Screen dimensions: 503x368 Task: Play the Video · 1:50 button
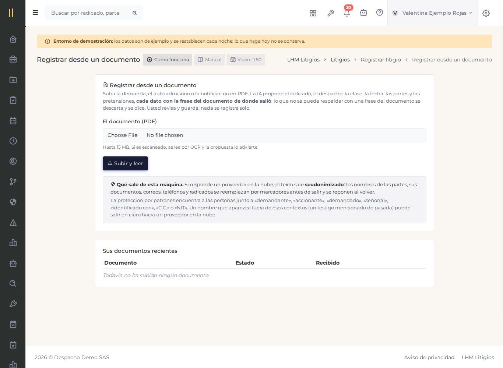pos(246,60)
